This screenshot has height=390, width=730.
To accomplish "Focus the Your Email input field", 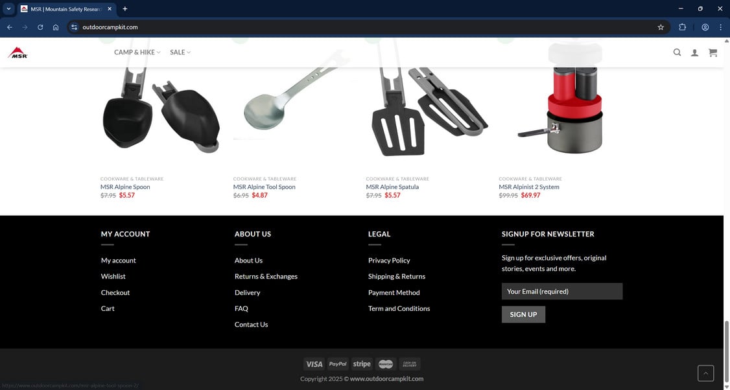I will 562,292.
